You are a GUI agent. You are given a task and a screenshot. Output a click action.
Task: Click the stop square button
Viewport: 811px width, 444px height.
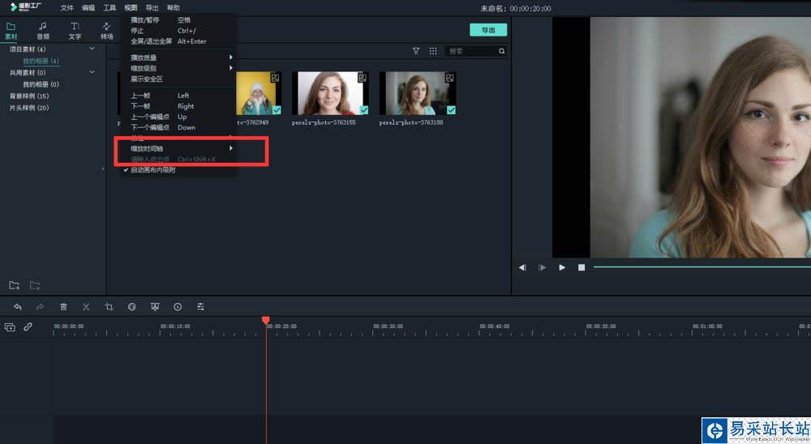point(581,267)
